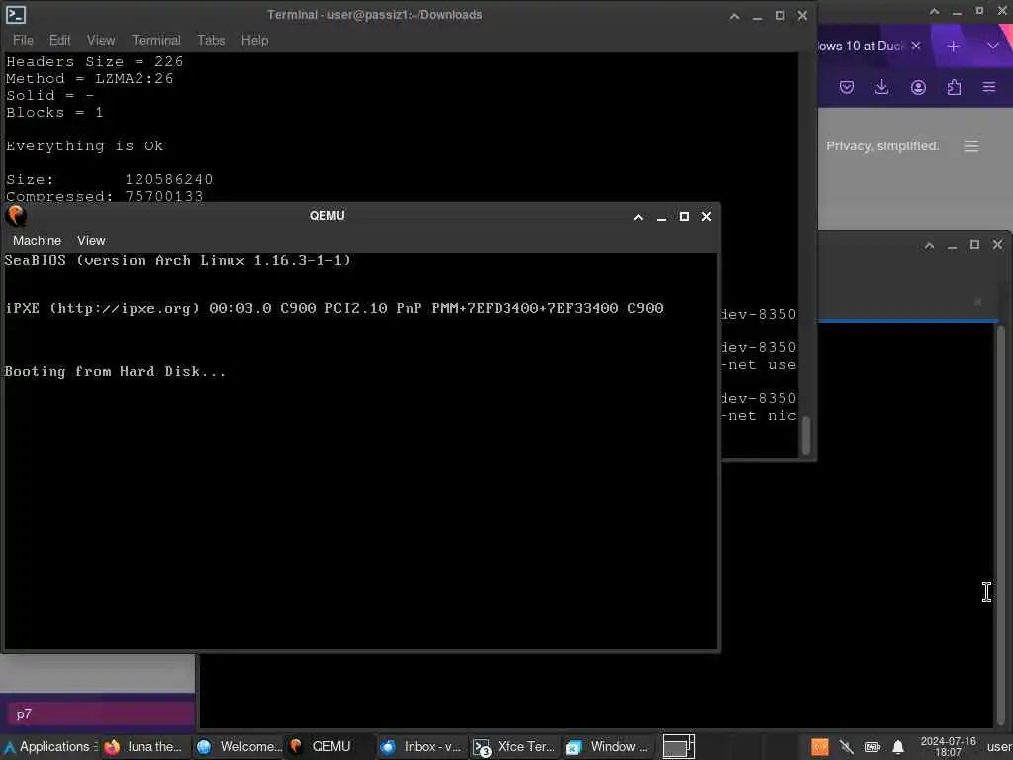This screenshot has height=760, width=1013.
Task: Open the Terminal menu in the terminal menu bar
Action: pyautogui.click(x=156, y=40)
